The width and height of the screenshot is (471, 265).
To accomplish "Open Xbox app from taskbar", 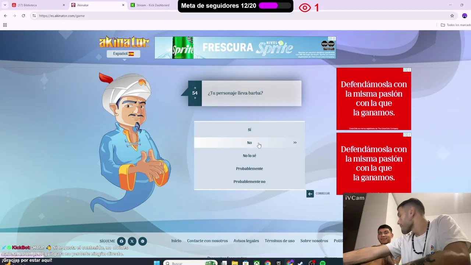I will click(x=256, y=263).
